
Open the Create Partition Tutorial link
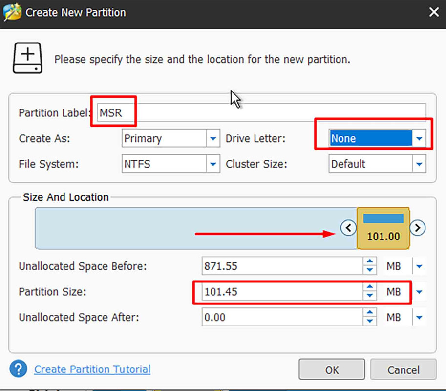coord(92,369)
